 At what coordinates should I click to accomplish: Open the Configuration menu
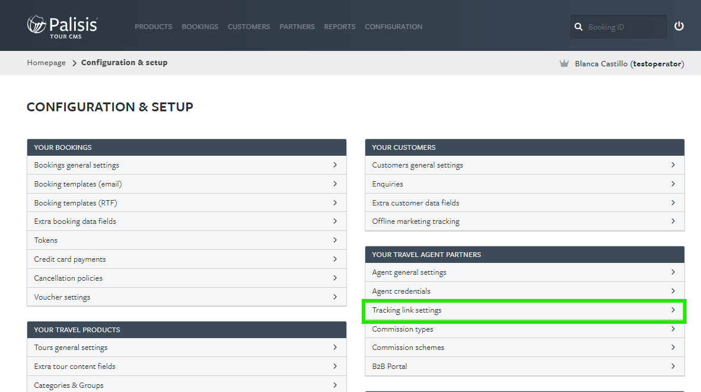coord(393,27)
